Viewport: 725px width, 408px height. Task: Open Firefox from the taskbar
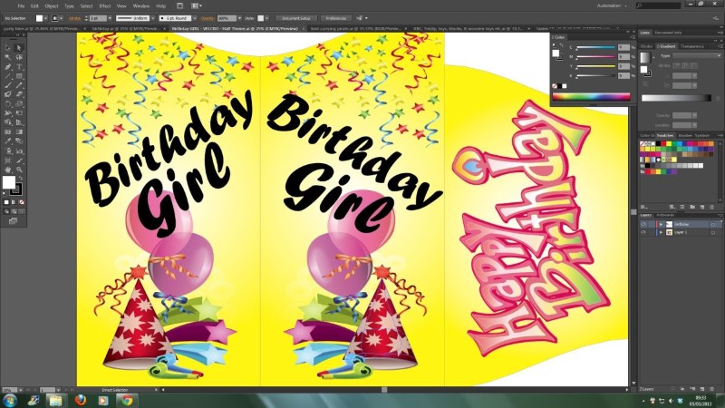[x=82, y=399]
